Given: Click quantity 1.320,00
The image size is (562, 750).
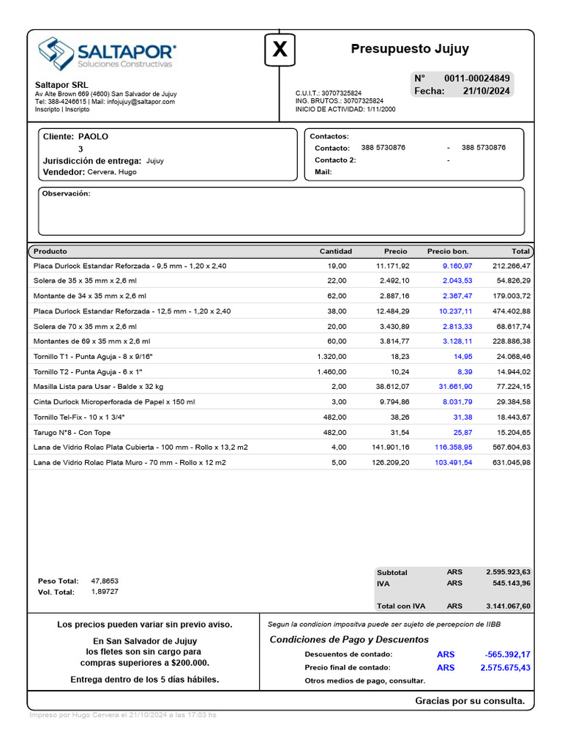Looking at the screenshot, I should [331, 357].
